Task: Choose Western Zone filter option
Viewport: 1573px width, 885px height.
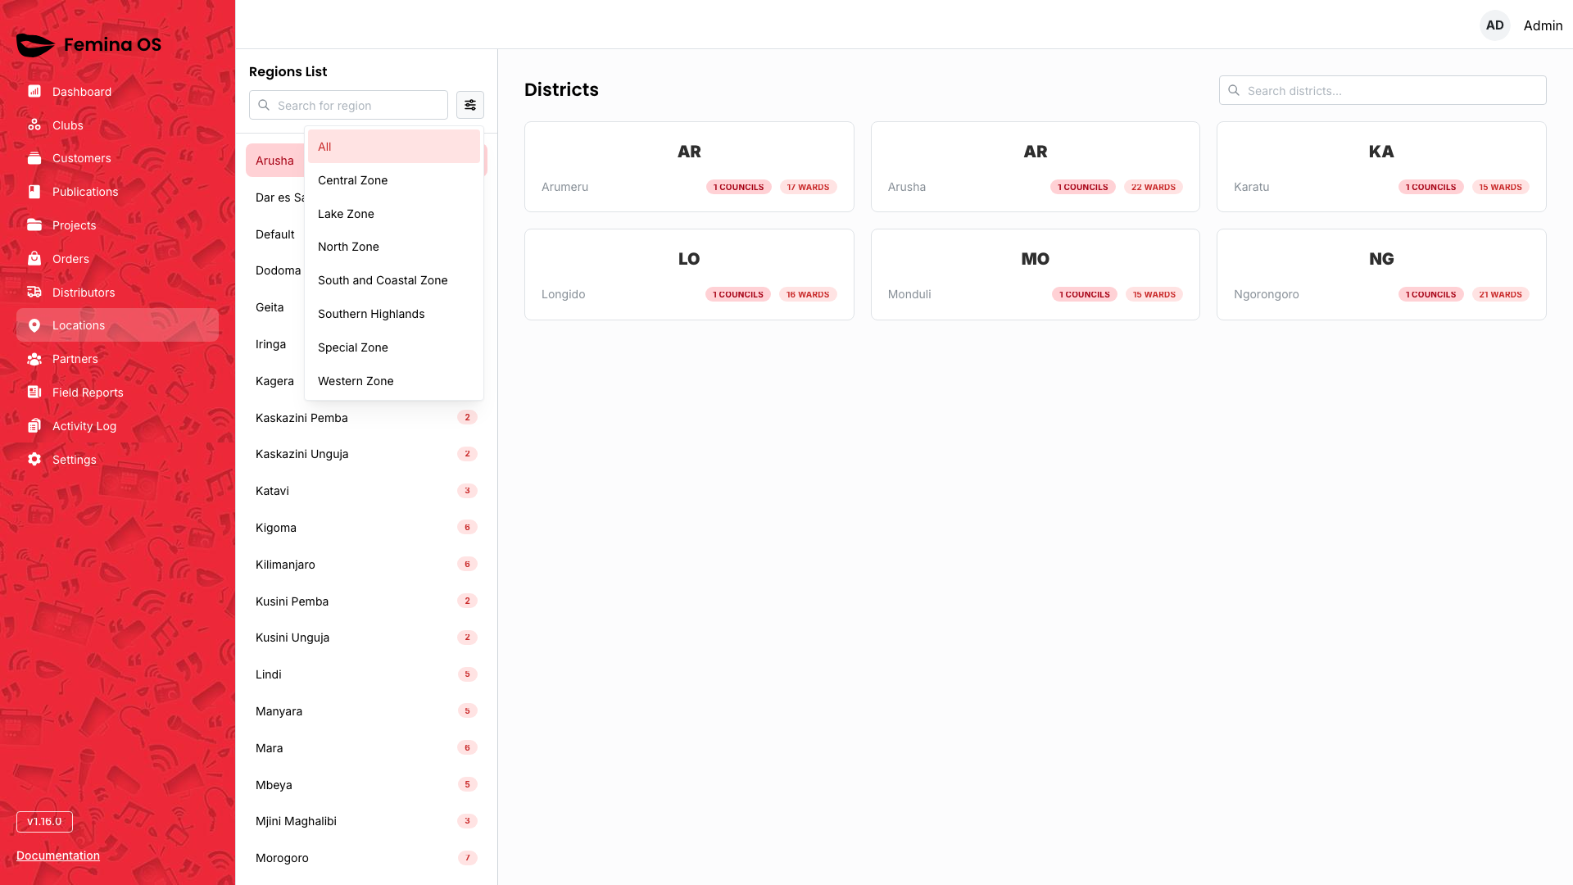Action: (394, 381)
